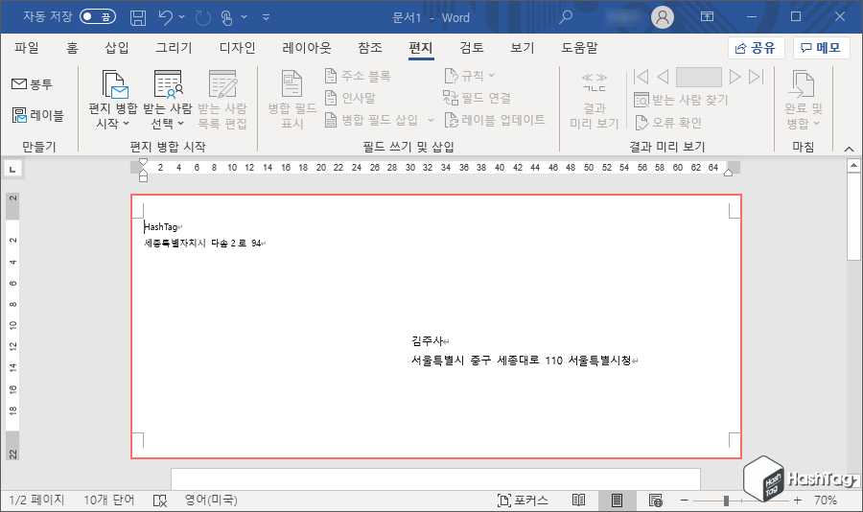This screenshot has height=512, width=863.
Task: Click the record number input box
Action: pyautogui.click(x=698, y=77)
